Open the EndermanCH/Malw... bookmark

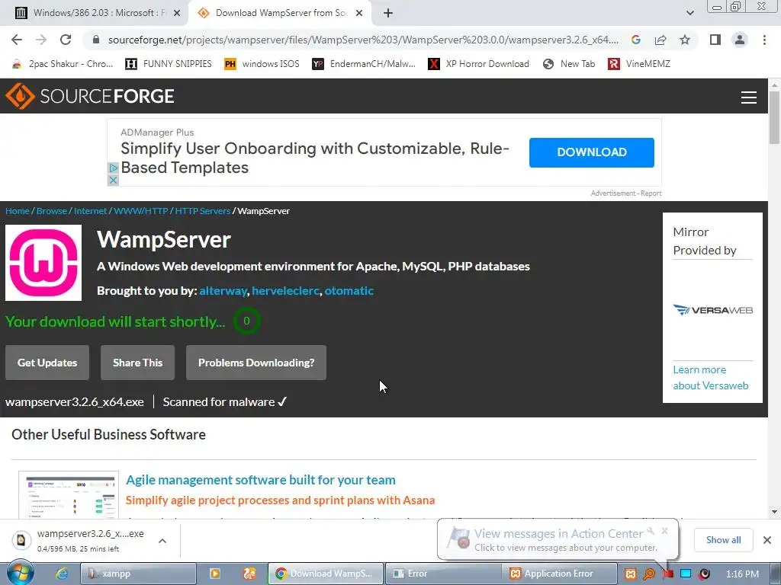coord(364,64)
